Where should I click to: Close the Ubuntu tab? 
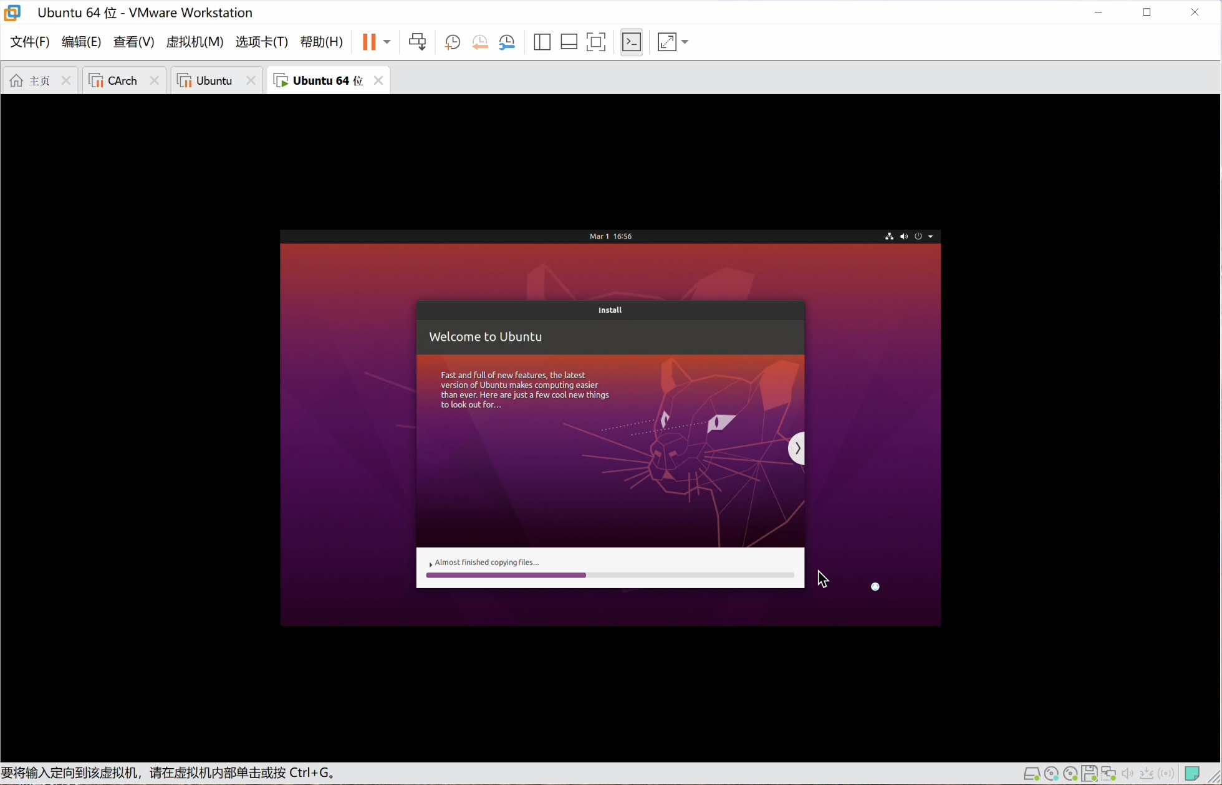(x=251, y=80)
